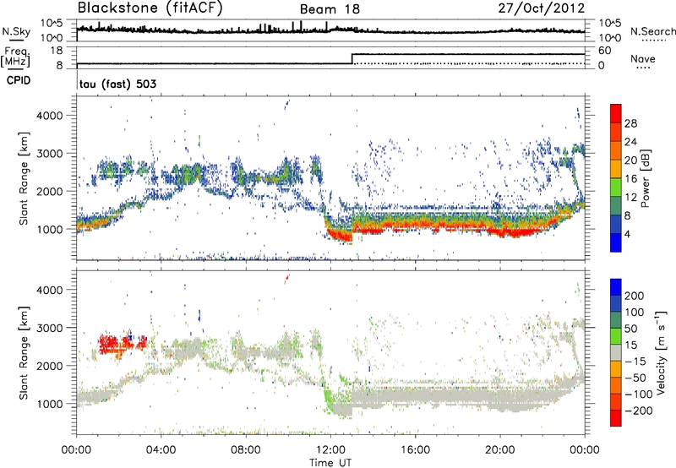This screenshot has width=676, height=468.
Task: Click the '20:00' time tick label
Action: point(500,450)
